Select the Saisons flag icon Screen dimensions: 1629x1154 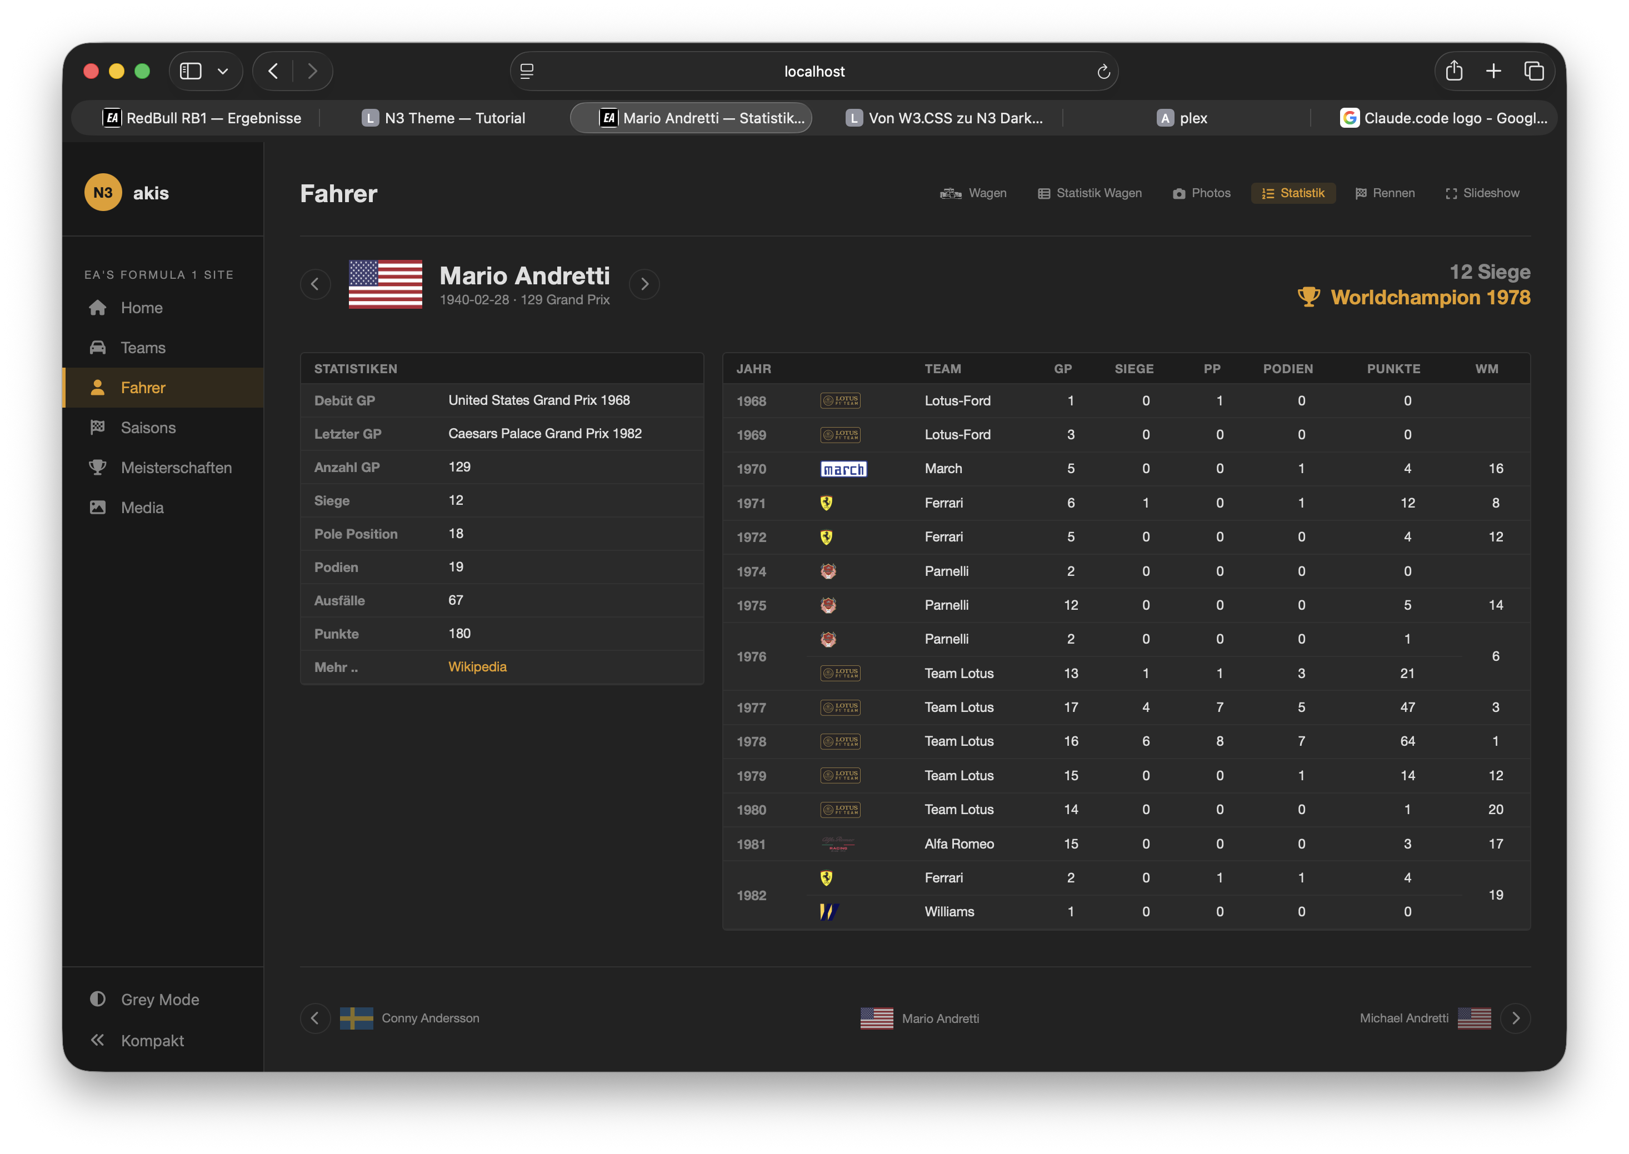[x=97, y=427]
